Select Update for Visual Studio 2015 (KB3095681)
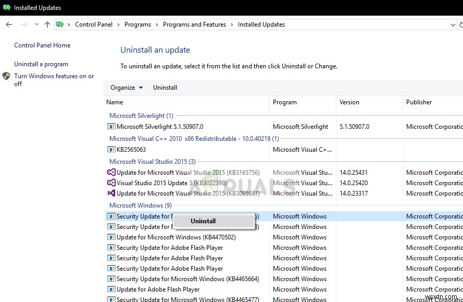This screenshot has width=463, height=302. [188, 193]
